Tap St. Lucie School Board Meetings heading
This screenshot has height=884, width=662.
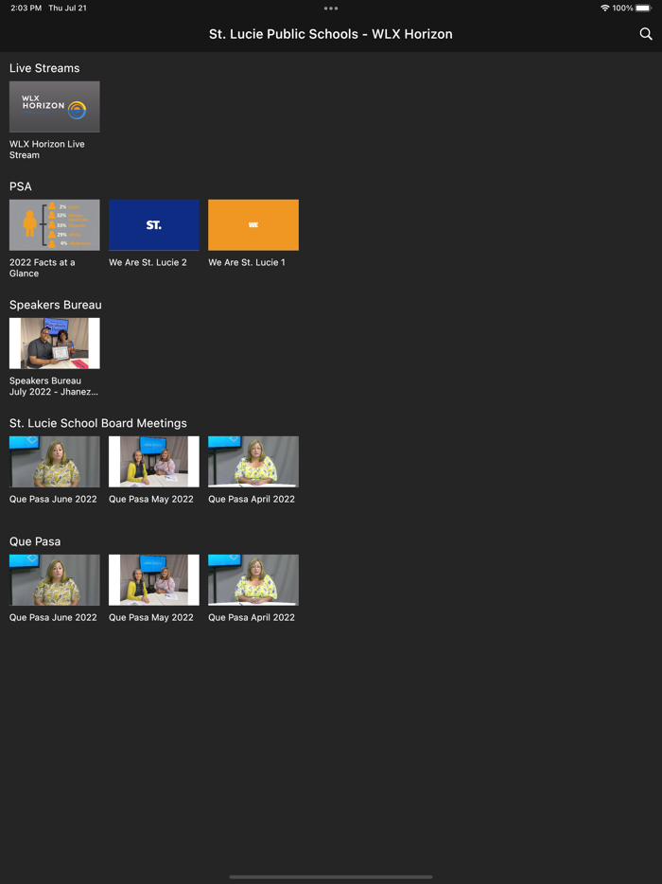point(98,423)
